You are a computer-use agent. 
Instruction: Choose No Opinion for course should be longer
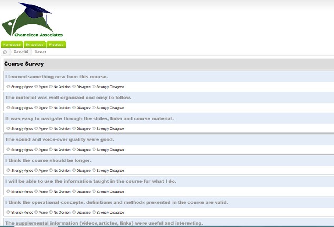tap(51, 170)
